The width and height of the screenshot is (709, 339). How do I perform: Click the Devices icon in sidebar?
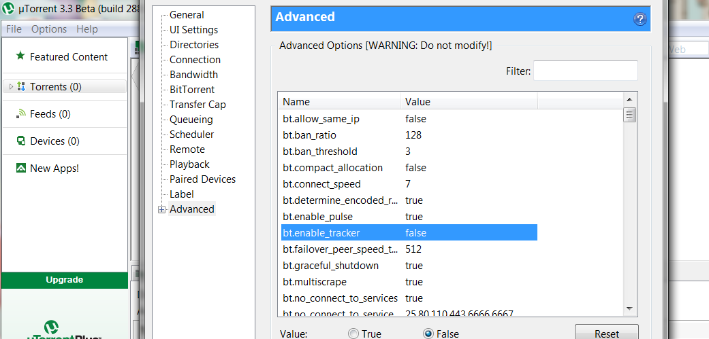click(x=21, y=141)
